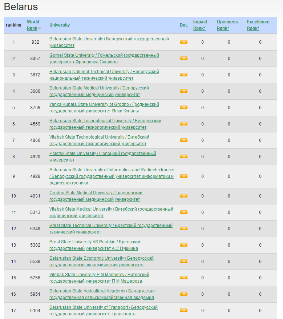
Task: Open Polotsk State University link
Action: 103,157
